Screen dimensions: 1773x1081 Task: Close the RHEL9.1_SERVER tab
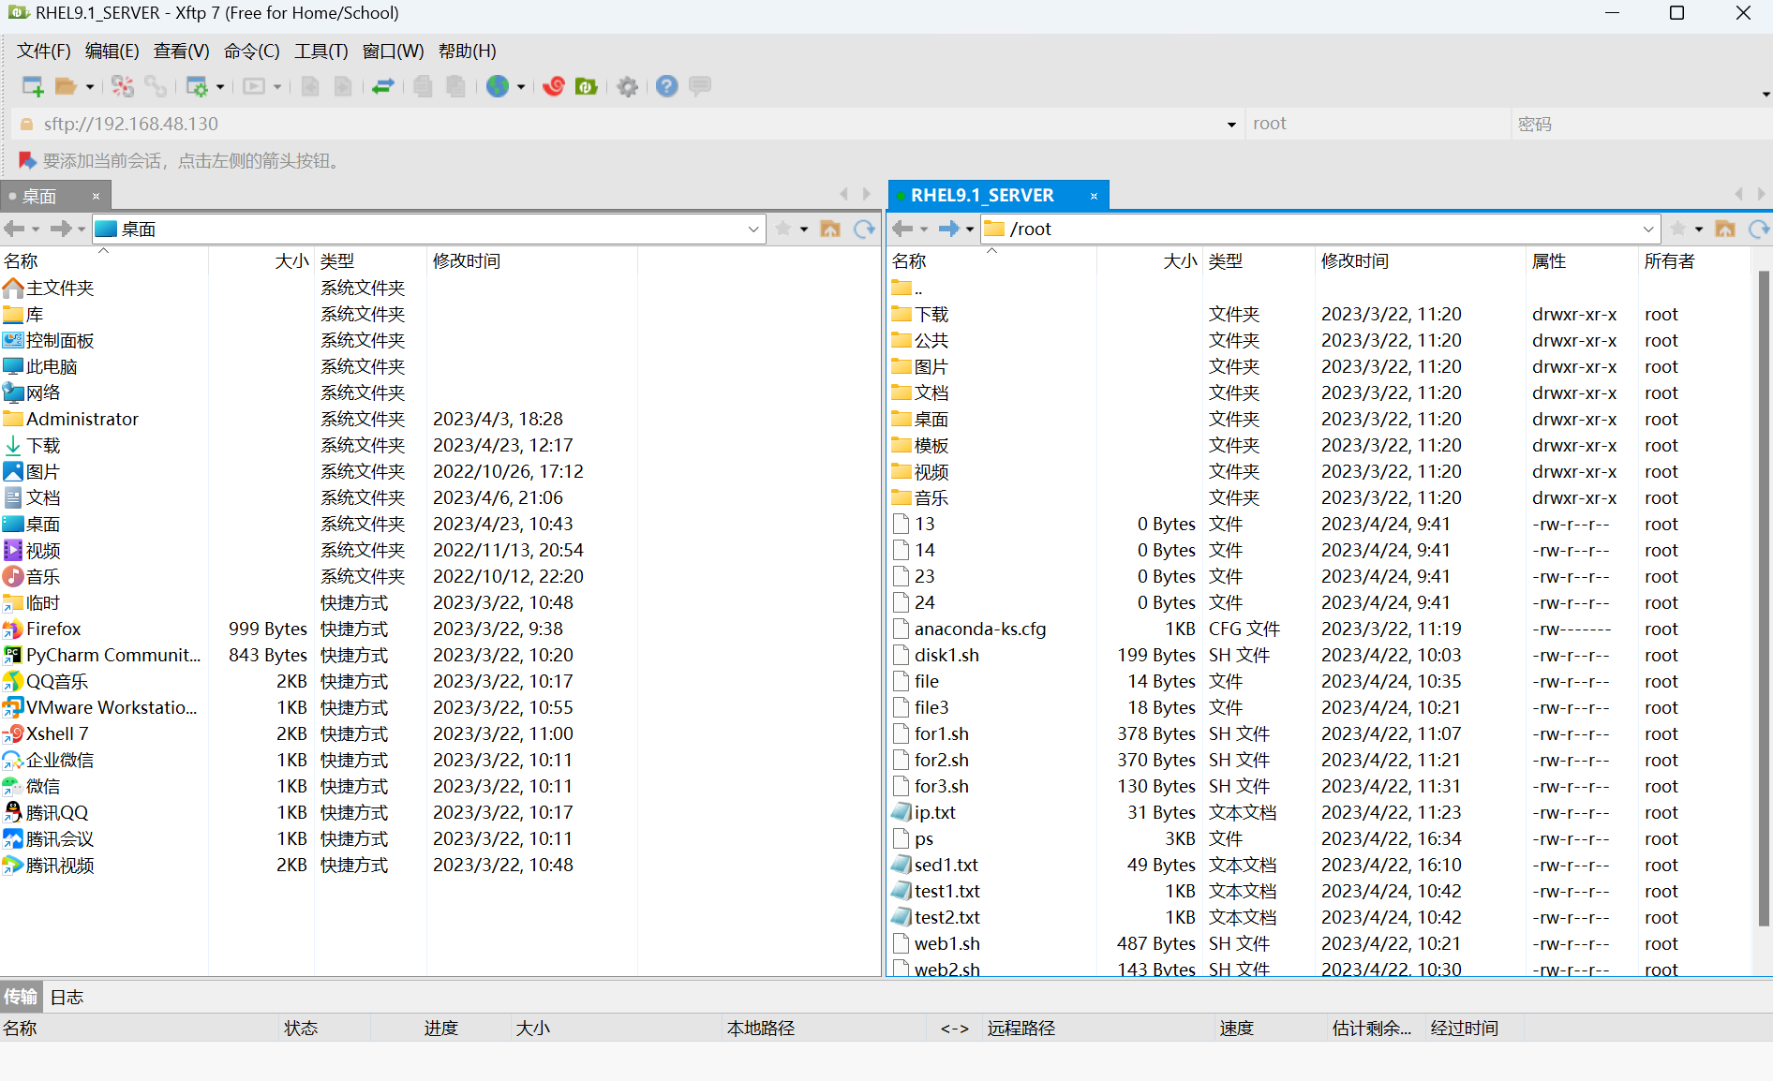coord(1094,196)
